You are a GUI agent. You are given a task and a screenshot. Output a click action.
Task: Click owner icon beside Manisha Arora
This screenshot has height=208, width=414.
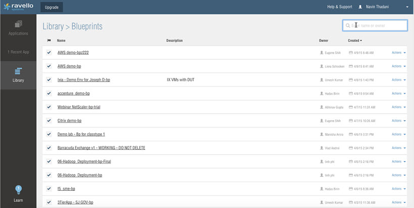pos(322,134)
